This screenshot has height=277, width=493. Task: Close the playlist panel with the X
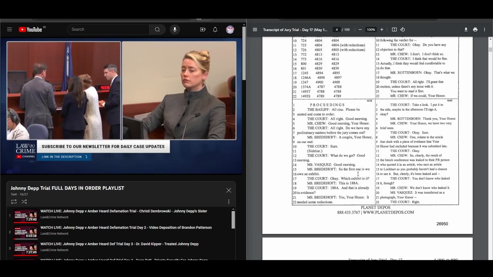(229, 190)
